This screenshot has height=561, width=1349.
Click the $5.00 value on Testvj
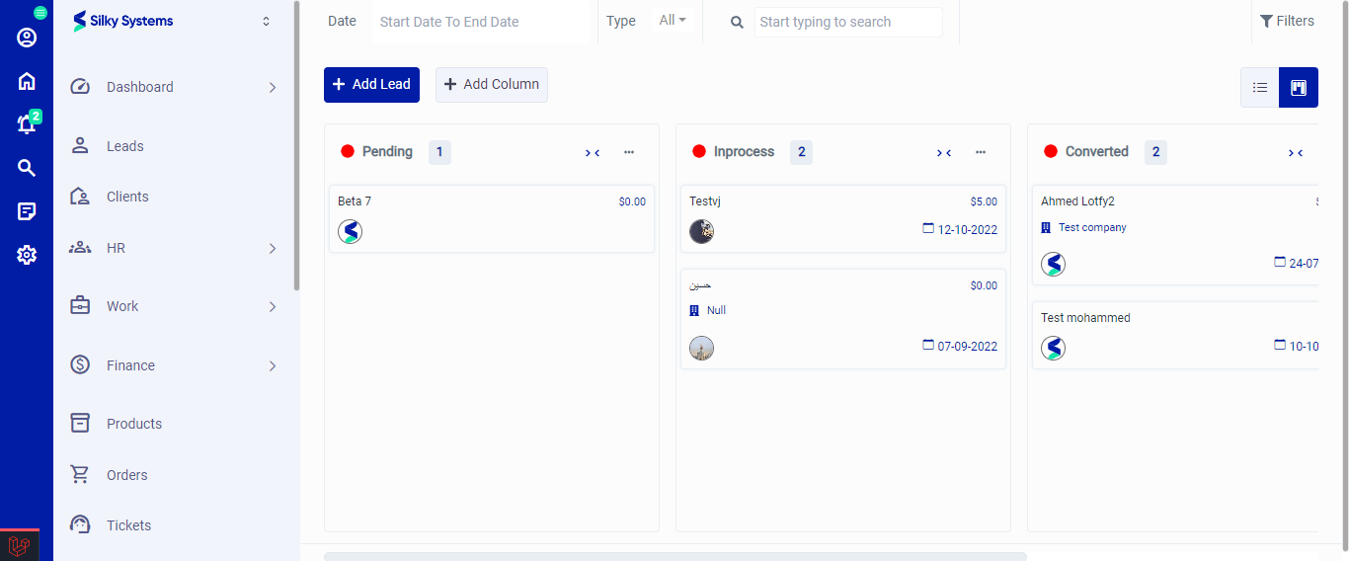tap(984, 201)
